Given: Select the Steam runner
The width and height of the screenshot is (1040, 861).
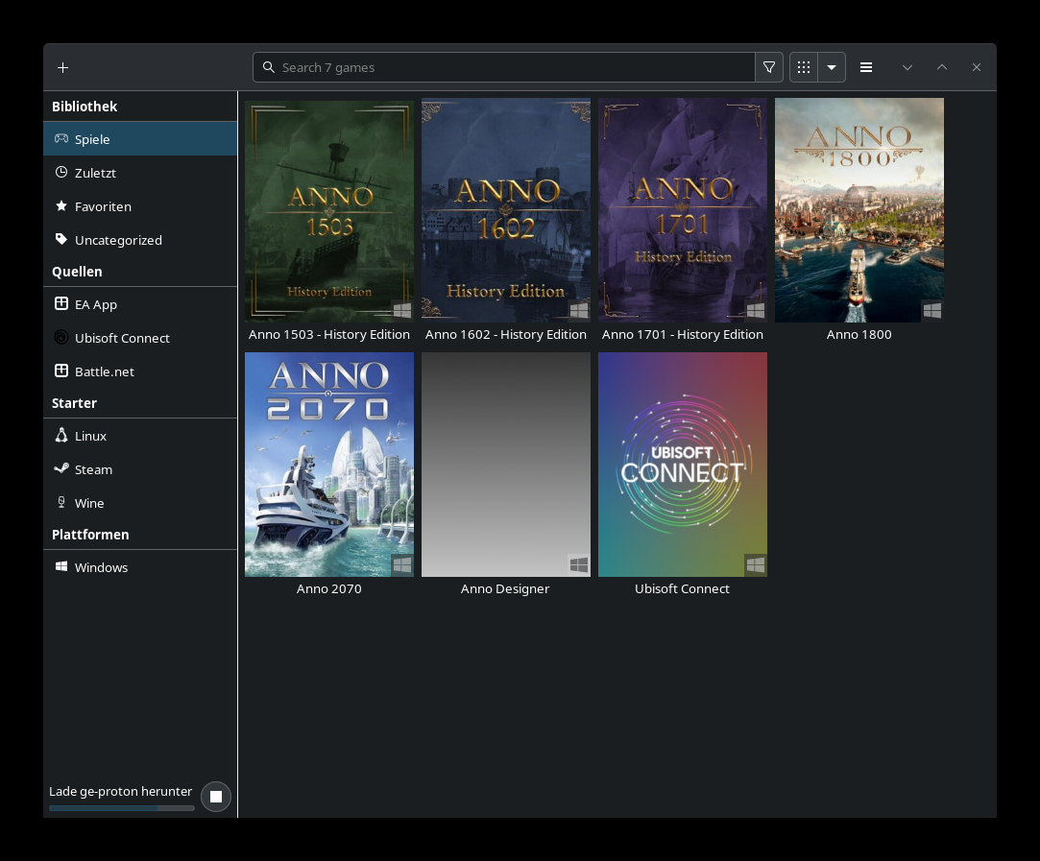Looking at the screenshot, I should (x=93, y=469).
